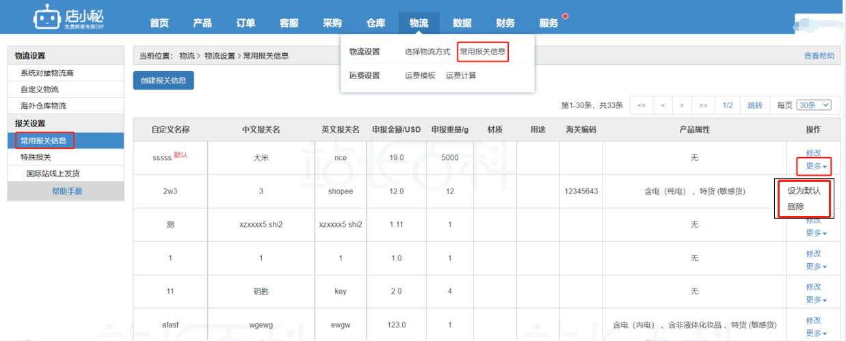Click the next page > arrow
Image resolution: width=846 pixels, height=341 pixels.
point(682,105)
